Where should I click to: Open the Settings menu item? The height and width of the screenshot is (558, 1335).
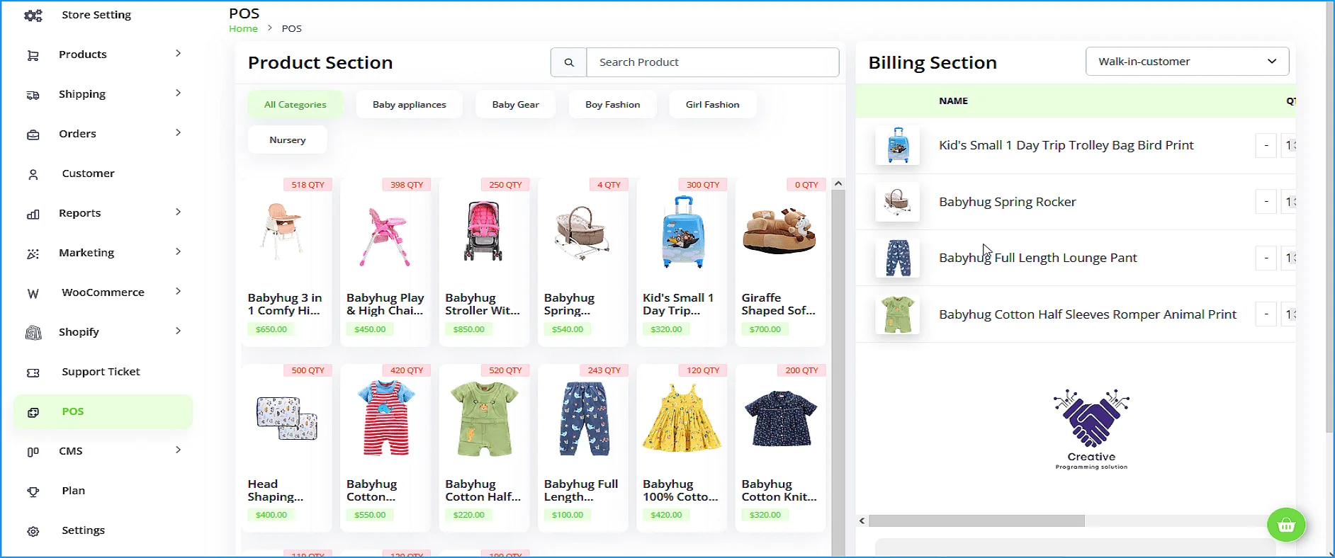(83, 530)
